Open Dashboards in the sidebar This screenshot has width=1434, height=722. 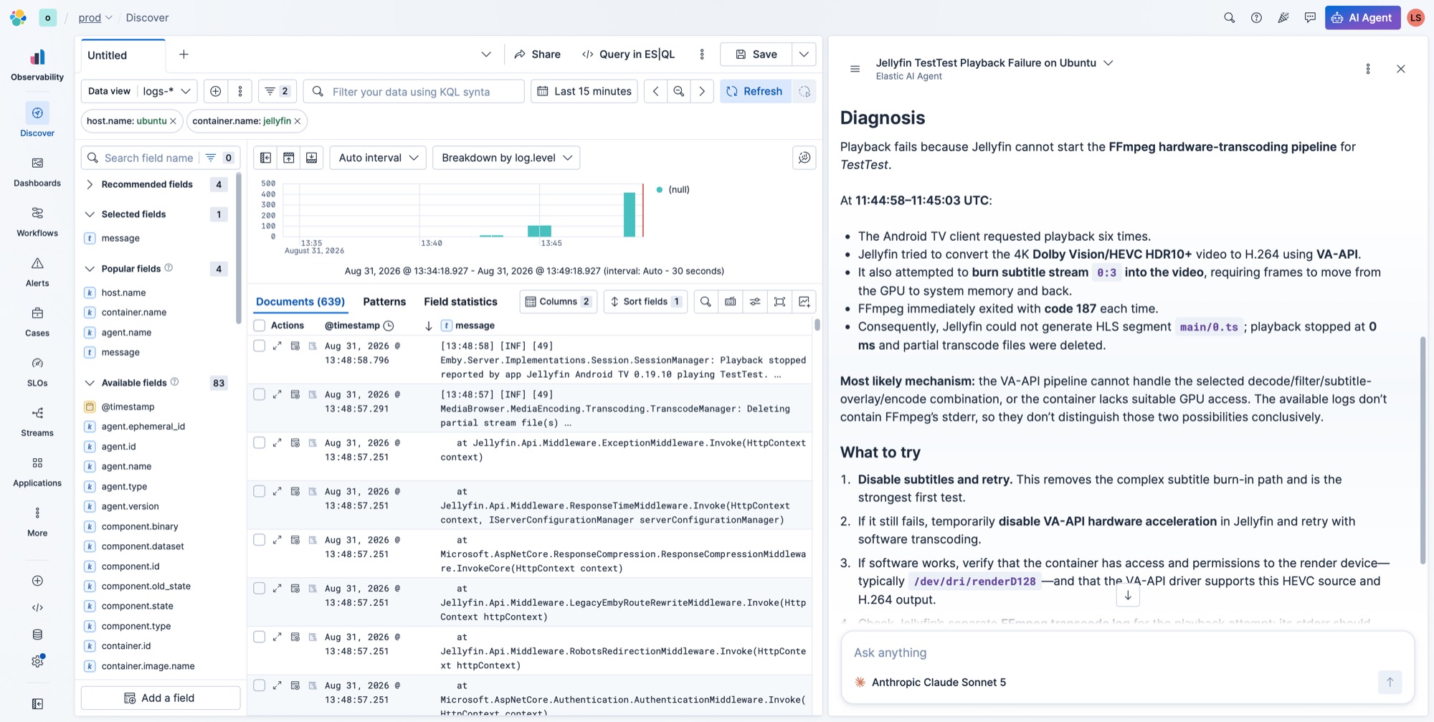coord(37,172)
